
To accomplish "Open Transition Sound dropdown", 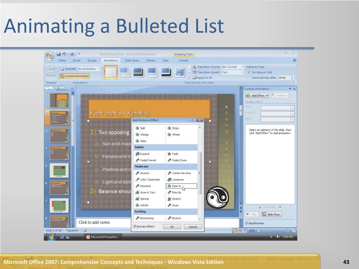I will tap(243, 67).
